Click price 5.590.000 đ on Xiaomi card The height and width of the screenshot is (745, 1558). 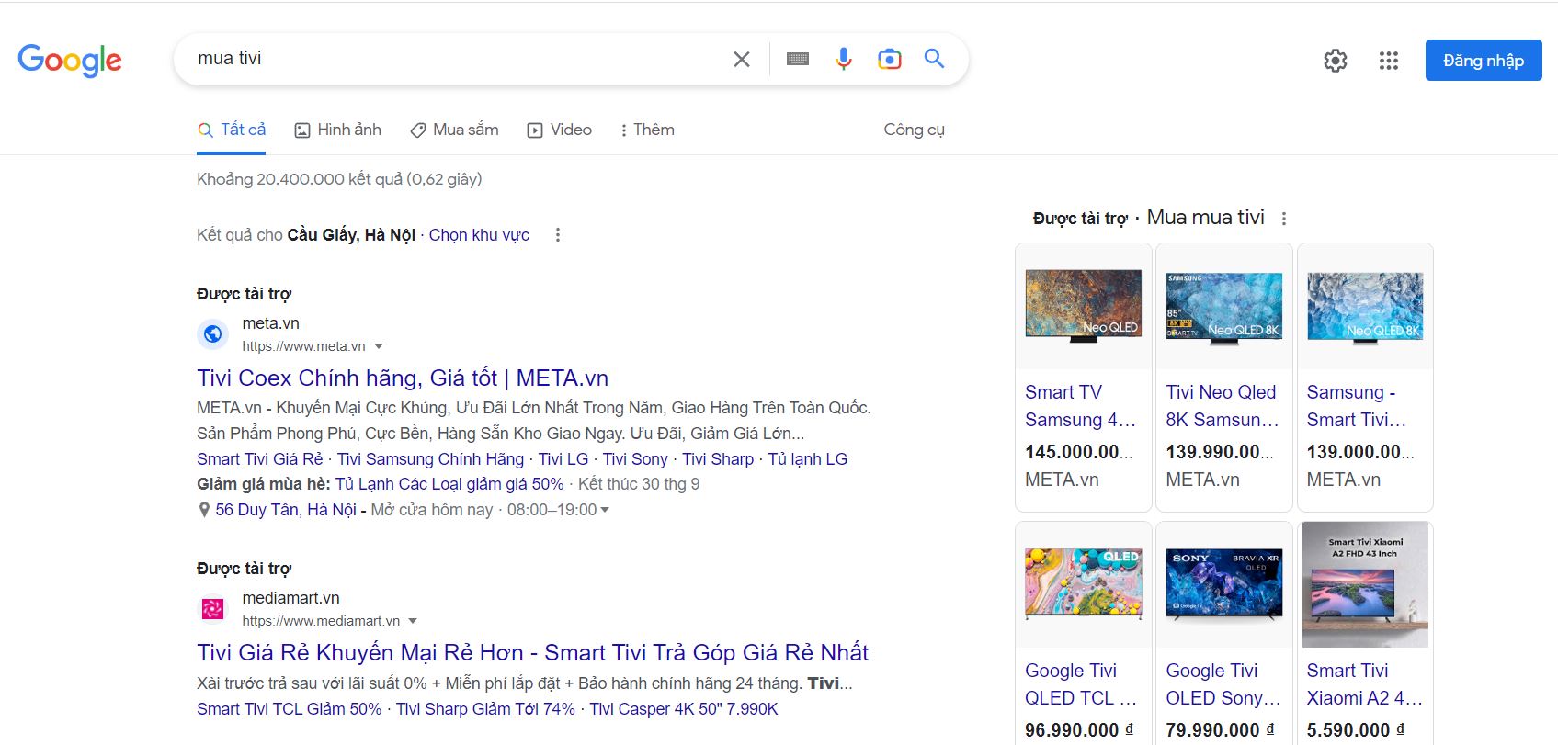(1357, 730)
